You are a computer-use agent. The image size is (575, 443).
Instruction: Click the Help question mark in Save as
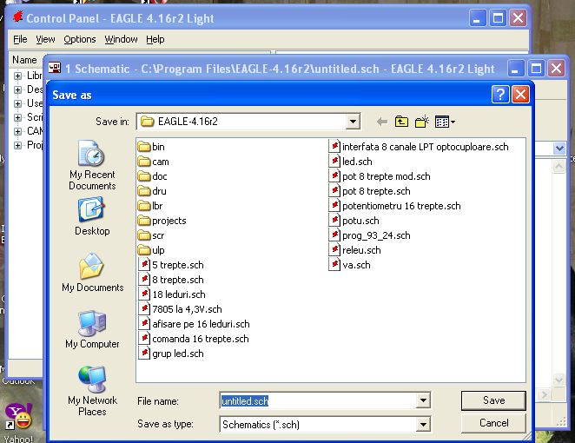point(500,95)
